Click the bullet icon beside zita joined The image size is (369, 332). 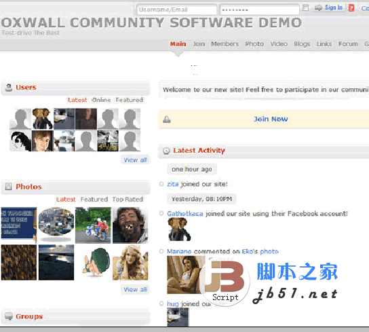point(161,184)
